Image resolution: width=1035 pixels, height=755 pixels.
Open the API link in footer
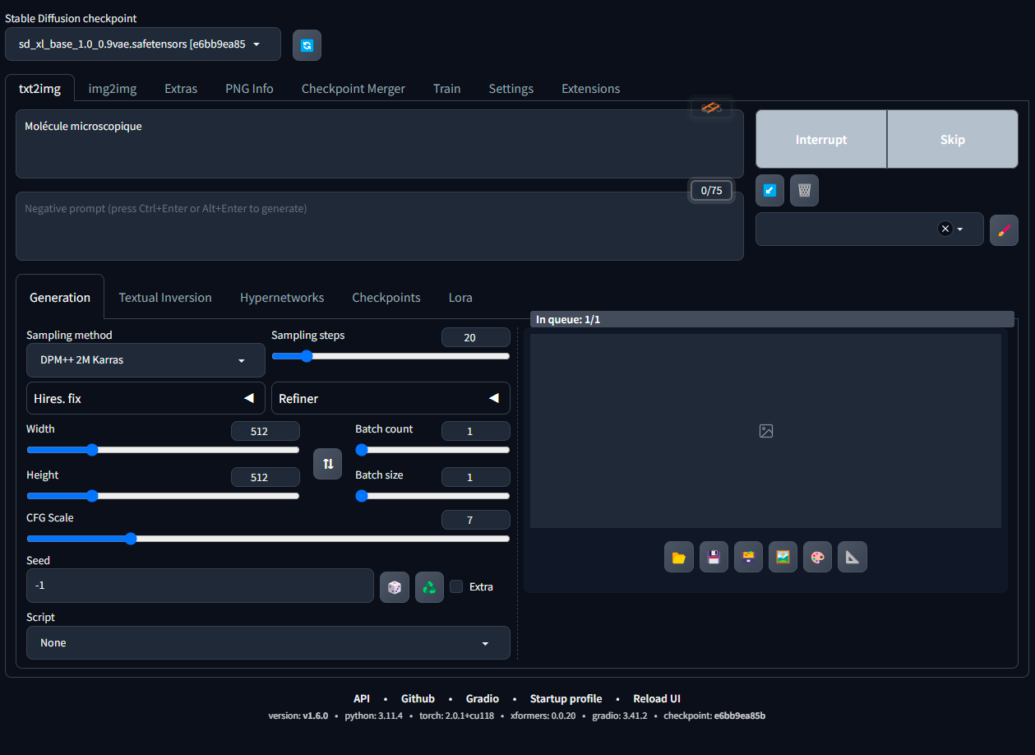[x=362, y=698]
